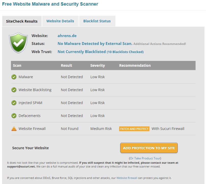Click the Severity column header
206x184 pixels.
(98, 65)
